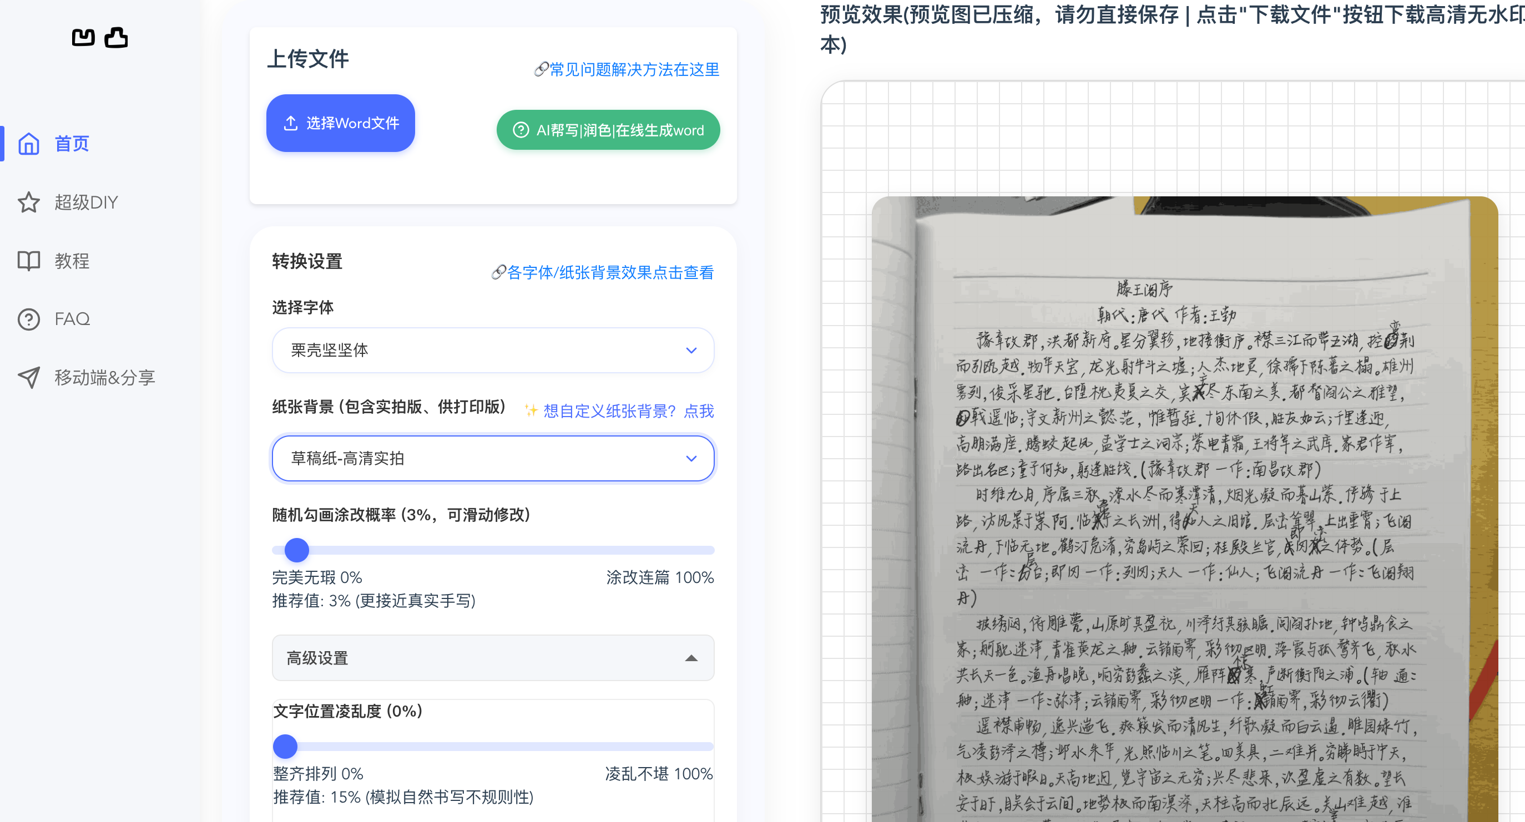This screenshot has width=1525, height=822.
Task: Click the question icon inside the green AI button
Action: [x=519, y=130]
